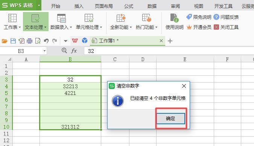The image size is (254, 146).
Task: Click the 问题反馈 help icon
Action: coord(216,17)
